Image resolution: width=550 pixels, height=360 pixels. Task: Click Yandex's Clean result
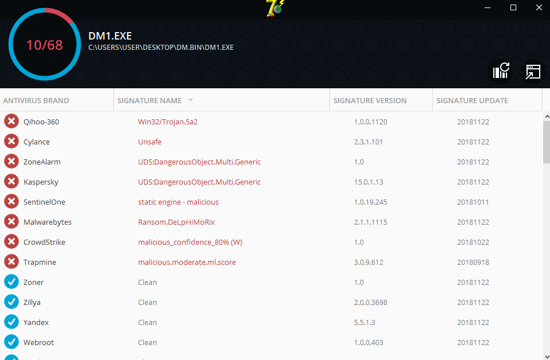click(x=147, y=322)
